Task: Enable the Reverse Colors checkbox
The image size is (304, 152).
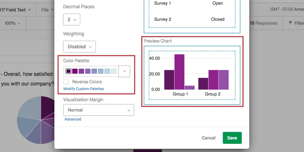Action: (x=66, y=82)
